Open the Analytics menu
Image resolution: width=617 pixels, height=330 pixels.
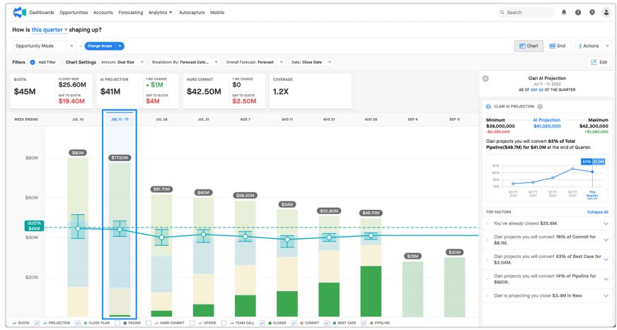(160, 13)
